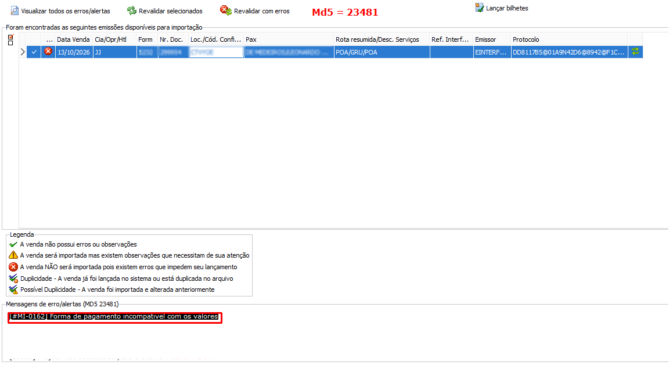Screen dimensions: 669x369
Task: Click the green arrows icon after the Protocolo cell
Action: [x=635, y=52]
